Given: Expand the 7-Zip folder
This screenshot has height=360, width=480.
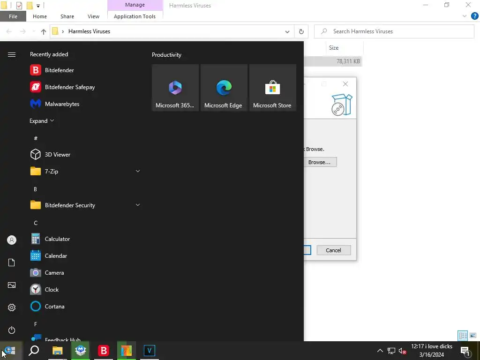Looking at the screenshot, I should 138,171.
